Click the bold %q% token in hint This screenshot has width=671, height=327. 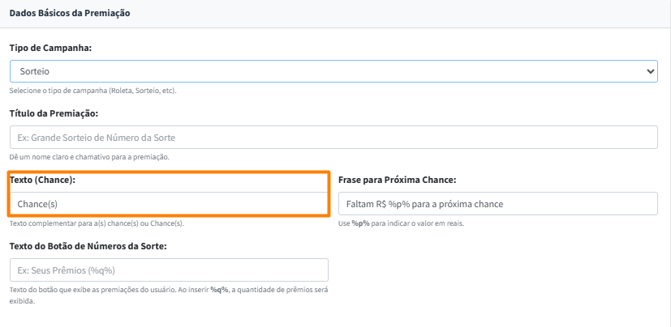tap(218, 289)
